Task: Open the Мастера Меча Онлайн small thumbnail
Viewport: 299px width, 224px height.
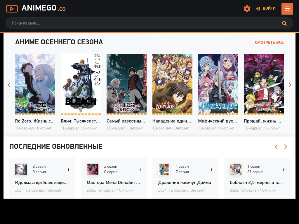Action: click(93, 169)
